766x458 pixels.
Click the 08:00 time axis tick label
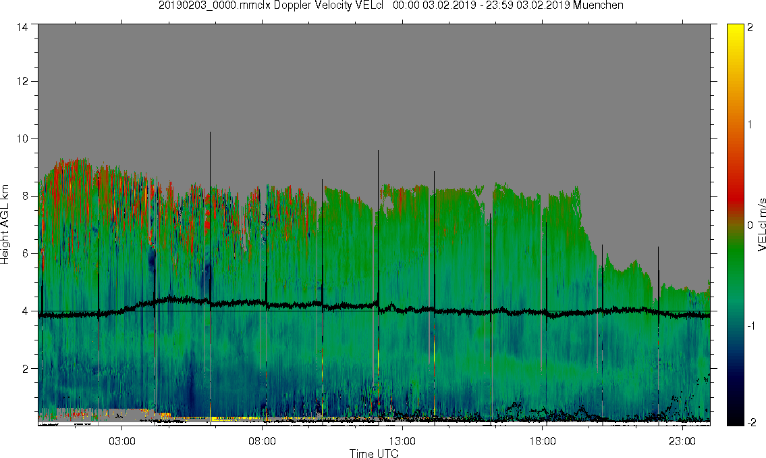(262, 441)
